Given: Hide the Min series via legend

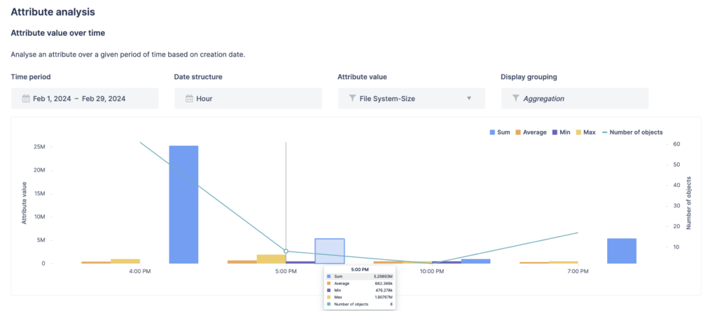Looking at the screenshot, I should coord(562,132).
